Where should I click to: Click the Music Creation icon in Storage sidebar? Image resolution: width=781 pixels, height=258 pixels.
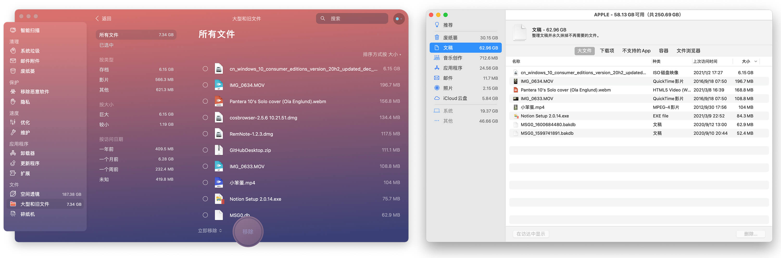tap(437, 58)
